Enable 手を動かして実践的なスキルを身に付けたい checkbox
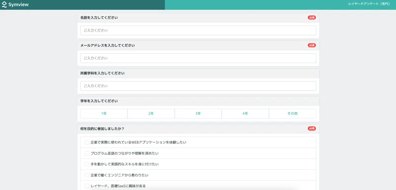This screenshot has height=190, width=396. coord(87,164)
